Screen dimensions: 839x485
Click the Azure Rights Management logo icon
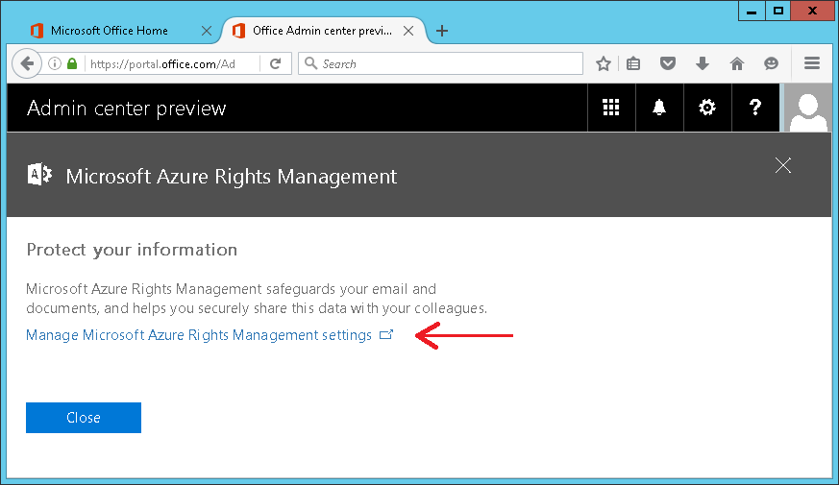click(39, 175)
